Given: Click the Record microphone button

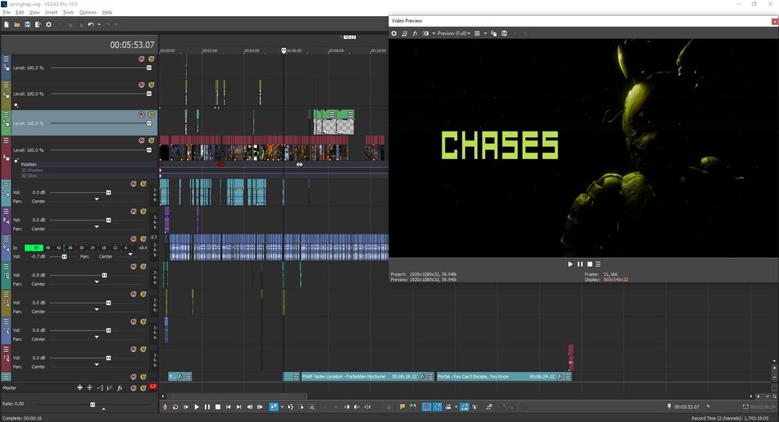Looking at the screenshot, I should coord(165,407).
